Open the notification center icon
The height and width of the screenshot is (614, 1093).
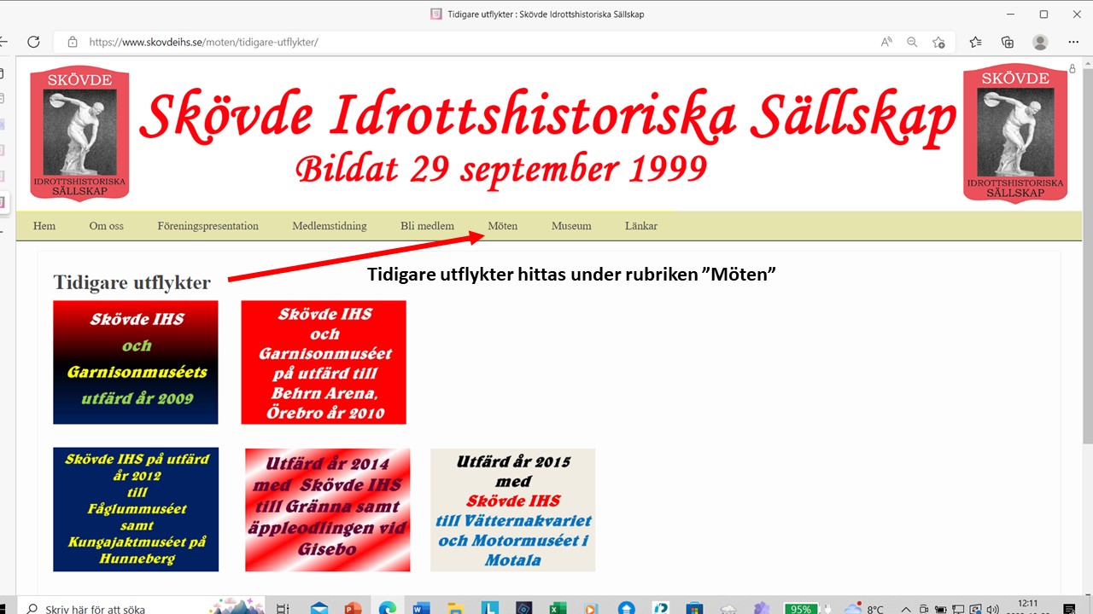1069,608
